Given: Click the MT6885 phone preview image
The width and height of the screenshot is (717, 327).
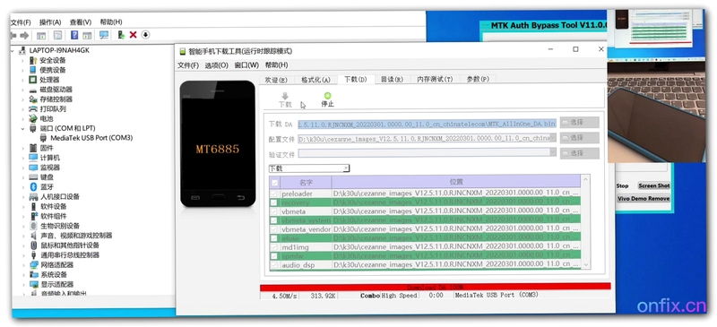Looking at the screenshot, I should coord(218,144).
